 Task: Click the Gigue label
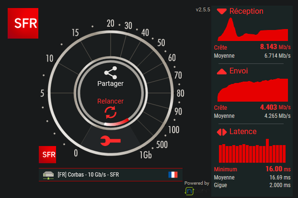221,185
